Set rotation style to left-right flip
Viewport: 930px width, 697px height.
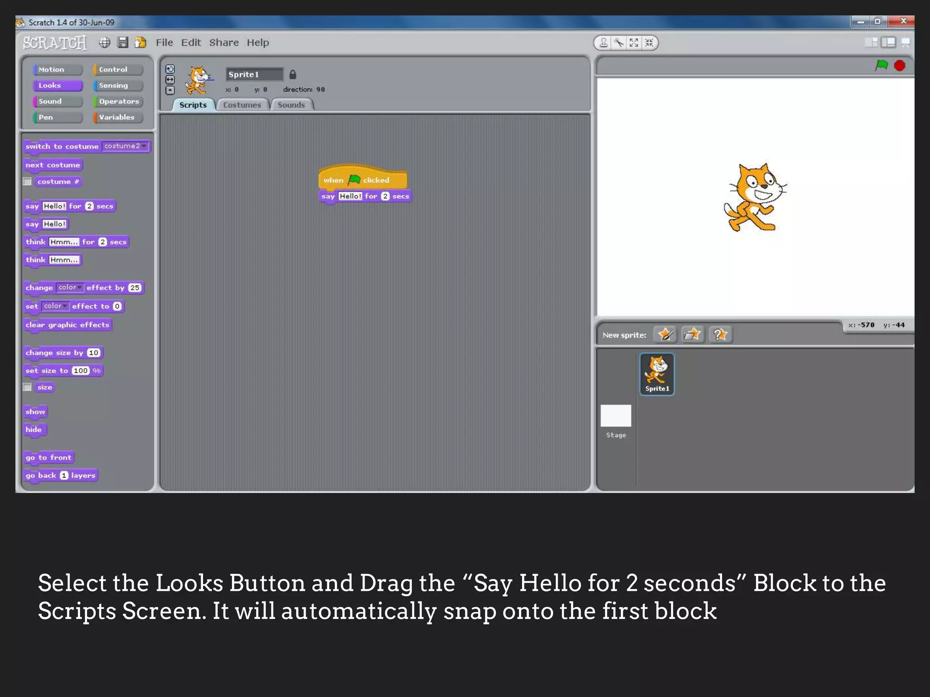[x=170, y=79]
